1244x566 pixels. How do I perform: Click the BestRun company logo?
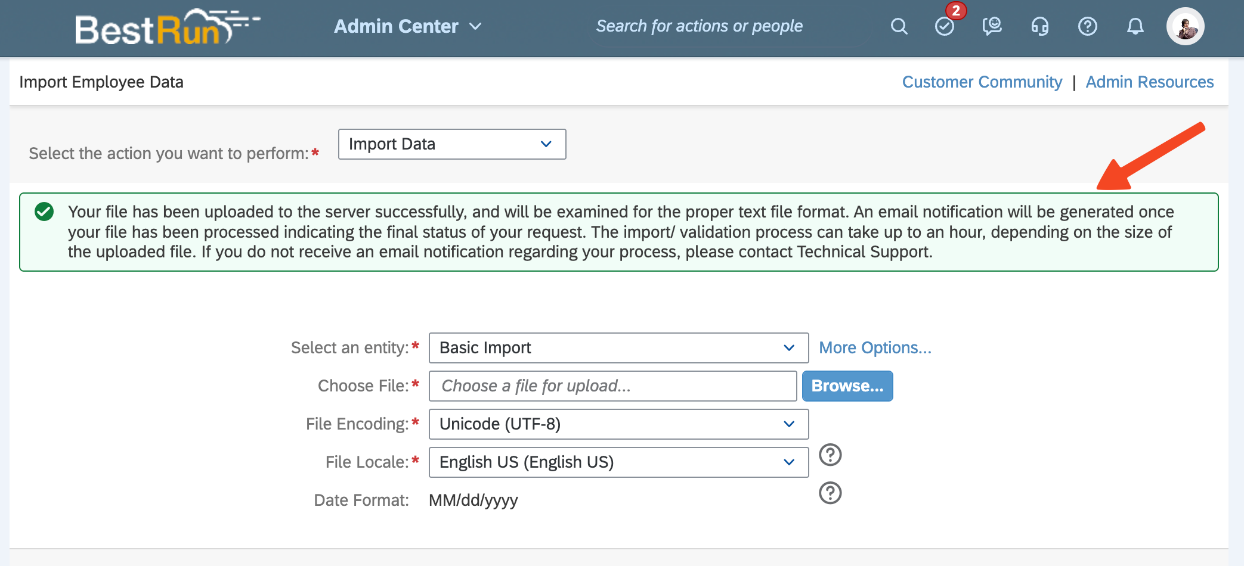point(166,27)
